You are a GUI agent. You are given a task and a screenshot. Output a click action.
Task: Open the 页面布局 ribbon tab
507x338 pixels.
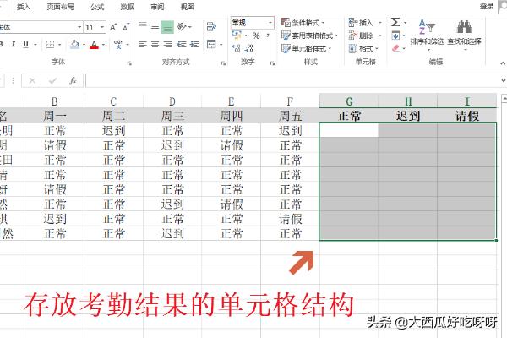[x=59, y=6]
